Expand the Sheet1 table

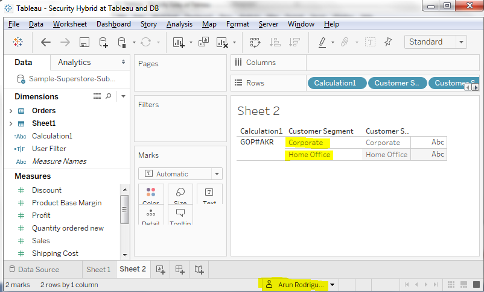click(11, 123)
